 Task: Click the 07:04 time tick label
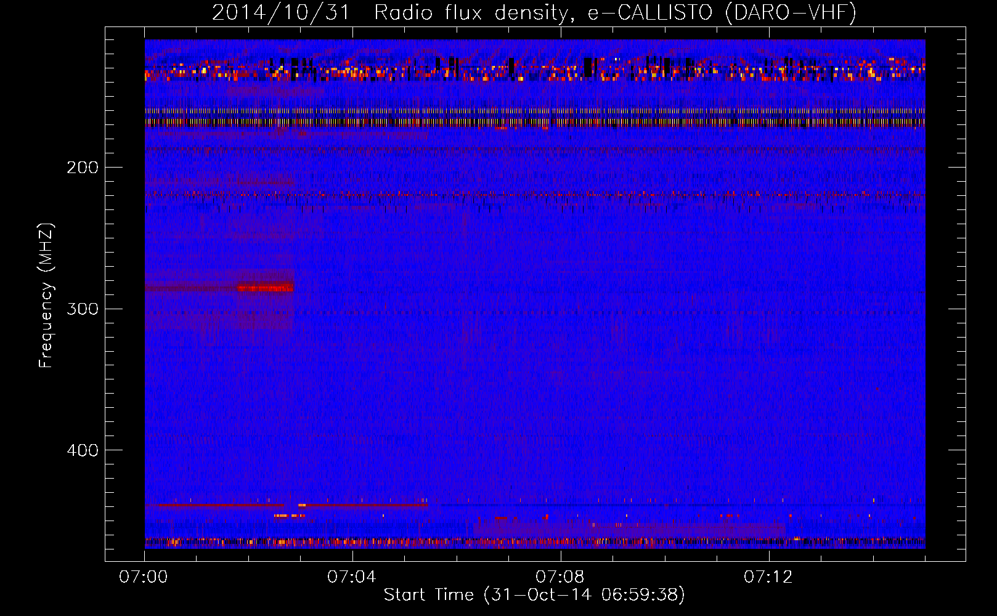pos(352,577)
